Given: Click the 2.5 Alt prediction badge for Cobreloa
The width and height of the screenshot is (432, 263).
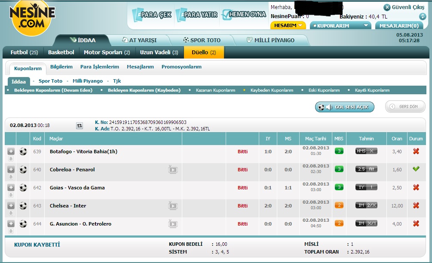Looking at the screenshot, I should (x=366, y=169).
